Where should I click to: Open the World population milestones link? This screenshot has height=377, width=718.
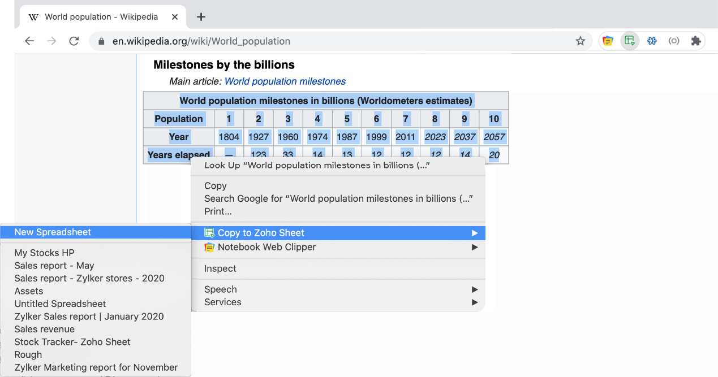point(285,81)
